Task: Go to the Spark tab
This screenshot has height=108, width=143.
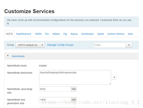Action: (101, 34)
